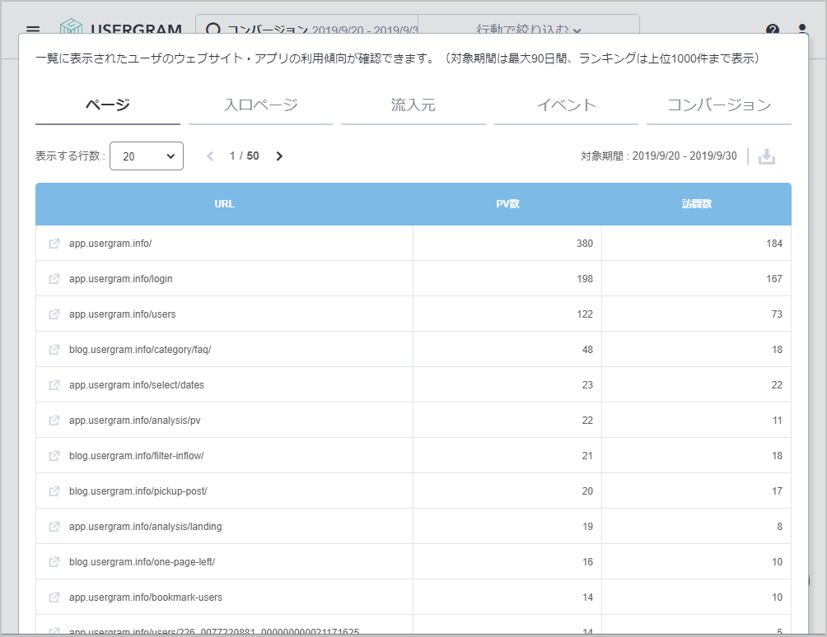This screenshot has height=637, width=827.
Task: Open external link icon for app.usergram.info/users
Action: point(54,314)
